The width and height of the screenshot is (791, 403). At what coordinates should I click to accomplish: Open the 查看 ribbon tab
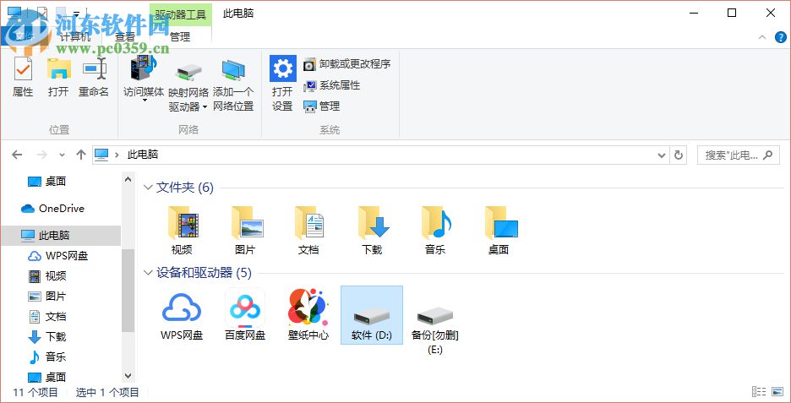click(x=125, y=36)
